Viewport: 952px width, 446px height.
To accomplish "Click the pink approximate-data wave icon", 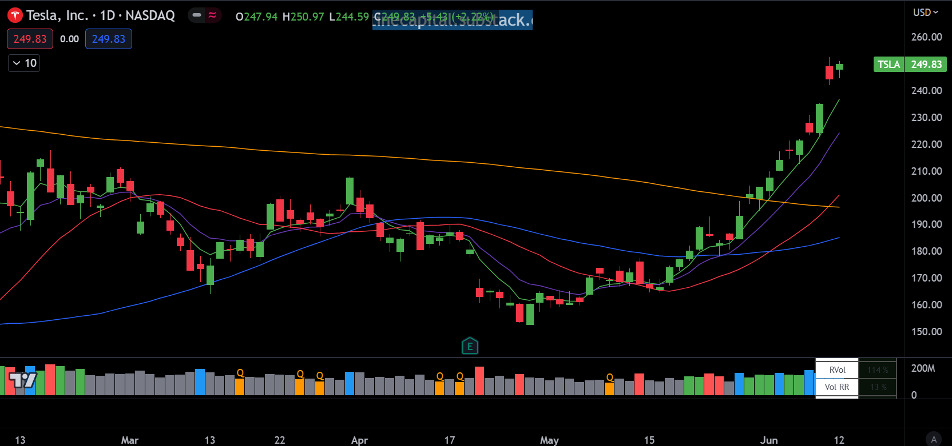I will point(212,15).
